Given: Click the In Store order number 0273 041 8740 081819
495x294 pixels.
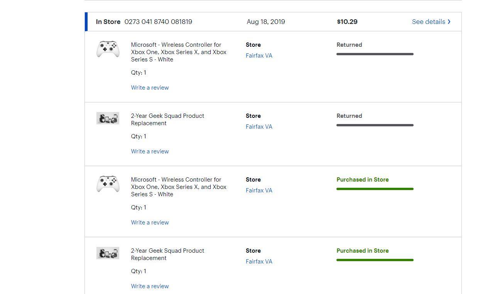Looking at the screenshot, I should click(158, 22).
